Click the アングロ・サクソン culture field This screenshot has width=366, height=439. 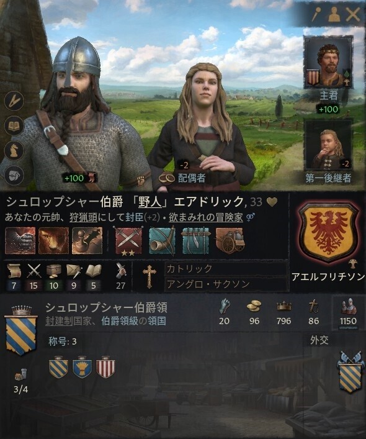click(226, 284)
